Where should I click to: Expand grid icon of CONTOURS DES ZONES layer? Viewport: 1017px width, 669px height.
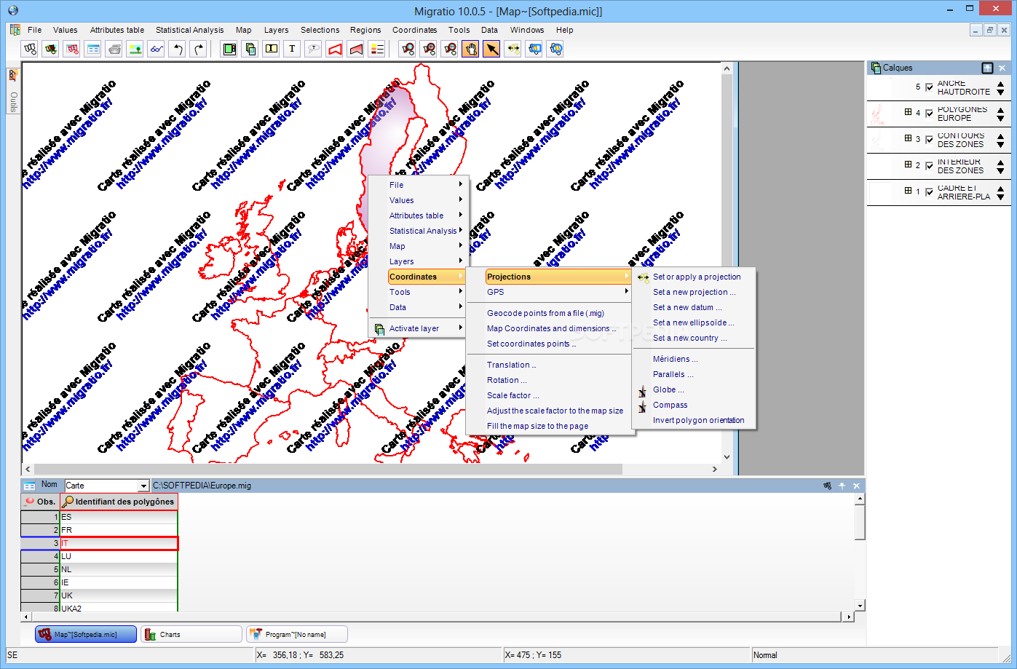click(x=908, y=138)
